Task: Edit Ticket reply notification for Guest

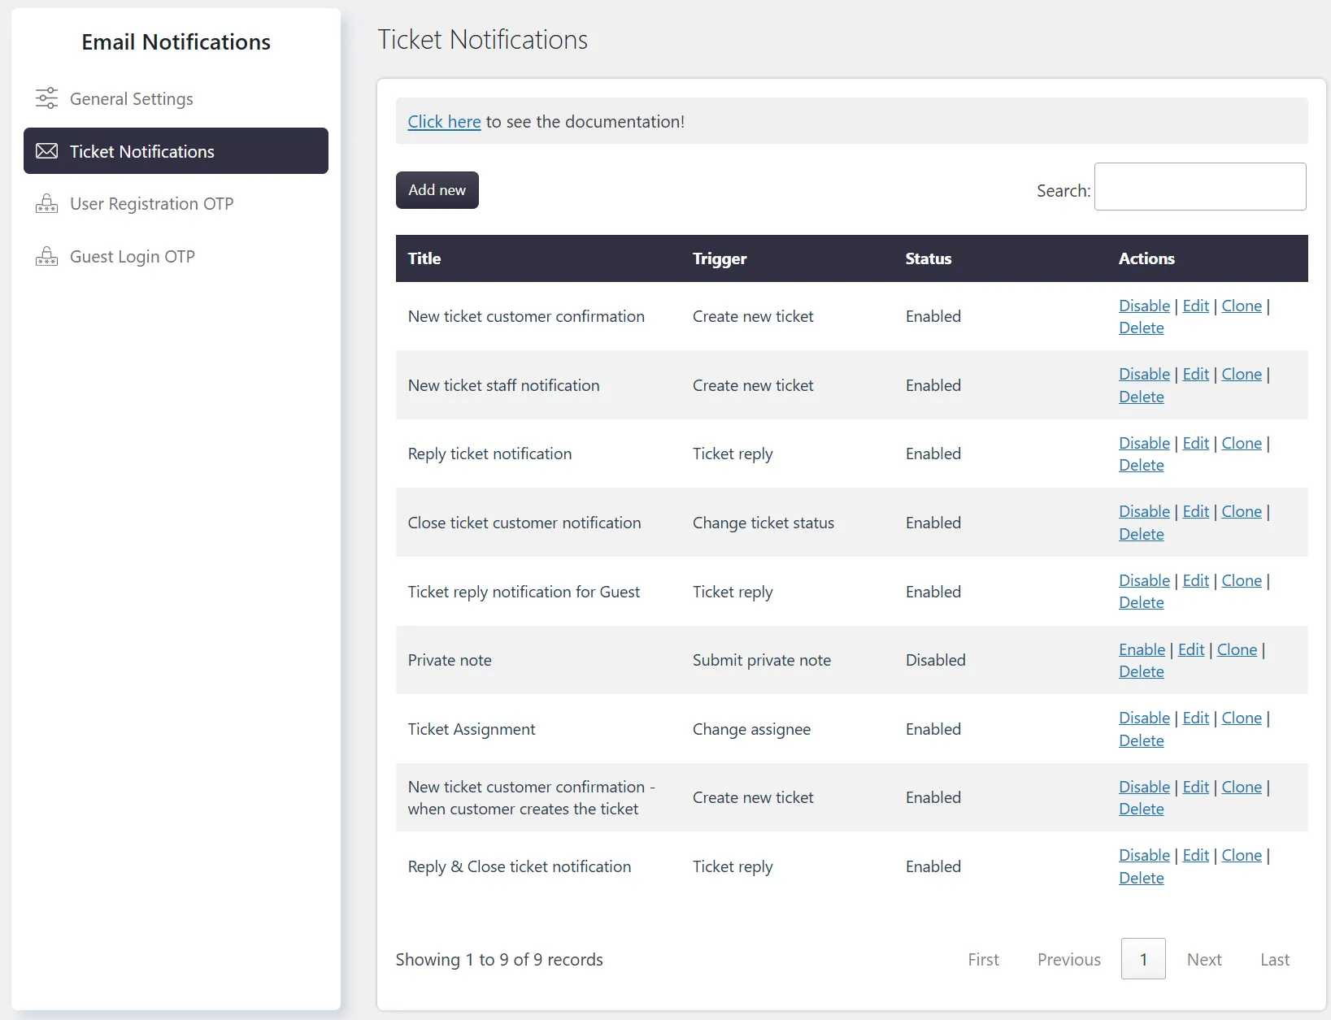Action: pyautogui.click(x=1195, y=580)
